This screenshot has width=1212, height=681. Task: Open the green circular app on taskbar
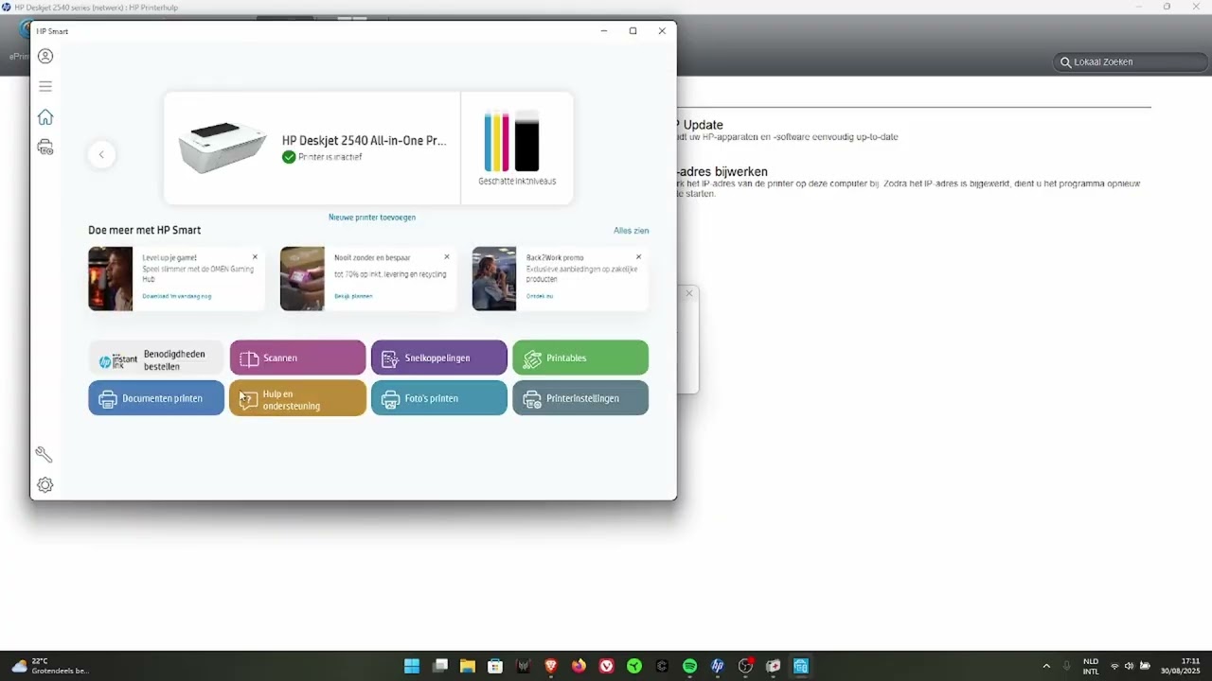(x=634, y=666)
